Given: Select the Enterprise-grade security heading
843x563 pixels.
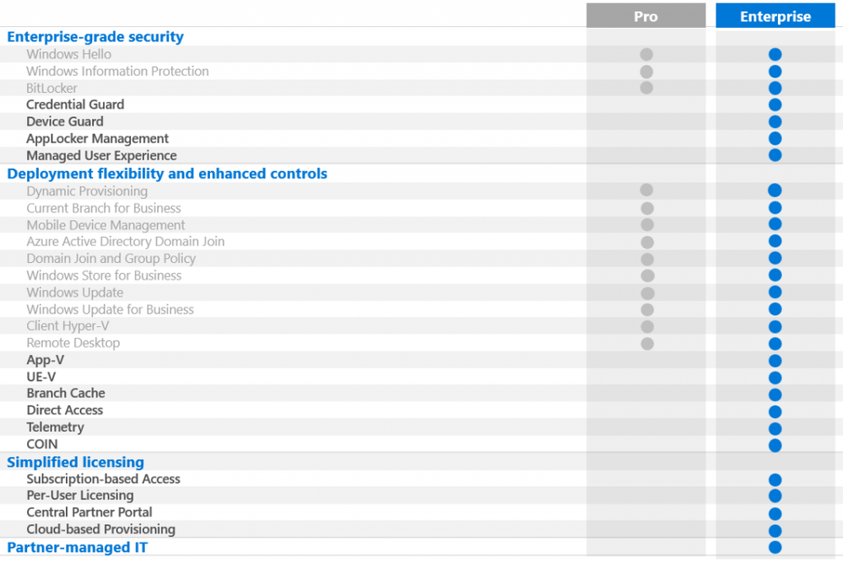Looking at the screenshot, I should pyautogui.click(x=95, y=36).
